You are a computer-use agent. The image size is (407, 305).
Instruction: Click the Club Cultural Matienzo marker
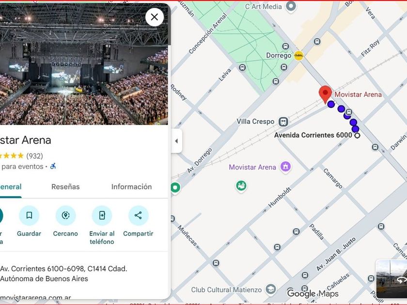coord(271,290)
